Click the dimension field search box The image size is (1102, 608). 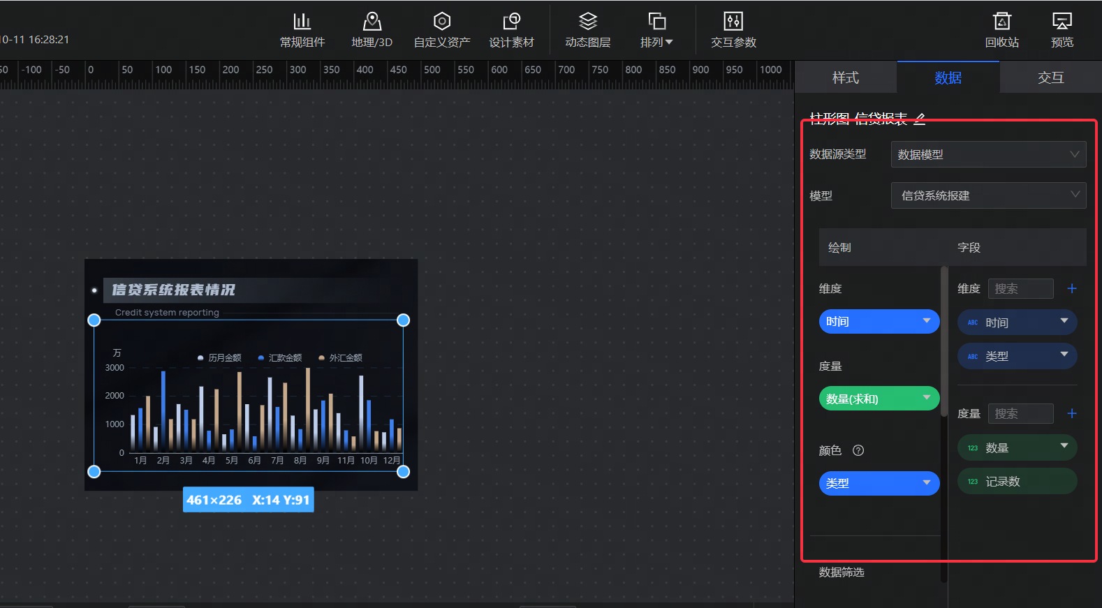[1020, 289]
